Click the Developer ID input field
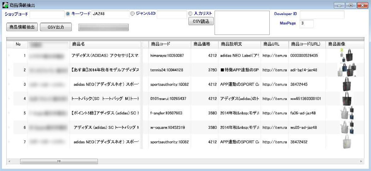Screen dimensions: 371x171 (322, 15)
